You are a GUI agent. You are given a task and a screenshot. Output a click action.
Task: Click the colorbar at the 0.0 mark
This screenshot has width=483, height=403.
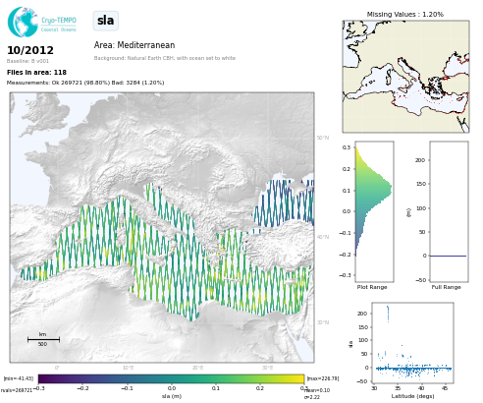coord(171,379)
